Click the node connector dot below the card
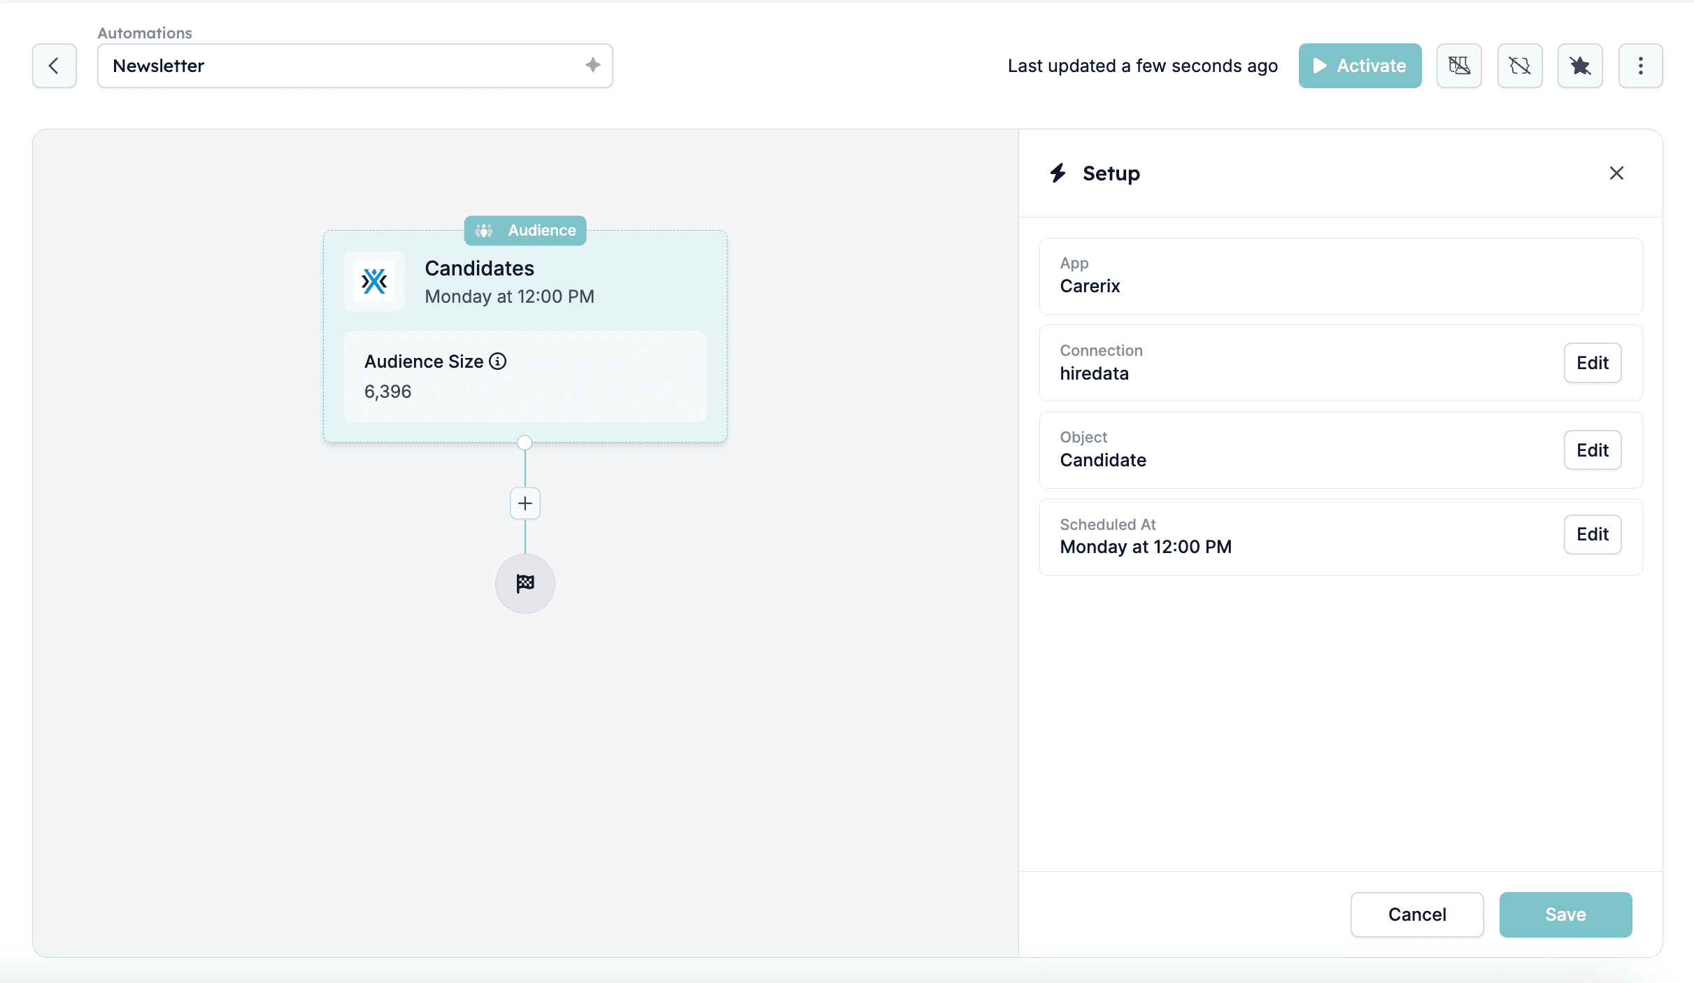 (x=525, y=443)
